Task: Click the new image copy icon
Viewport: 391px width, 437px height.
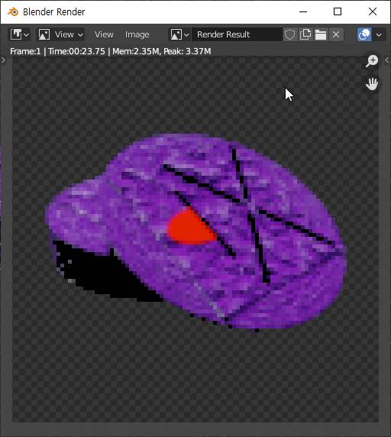Action: (305, 34)
